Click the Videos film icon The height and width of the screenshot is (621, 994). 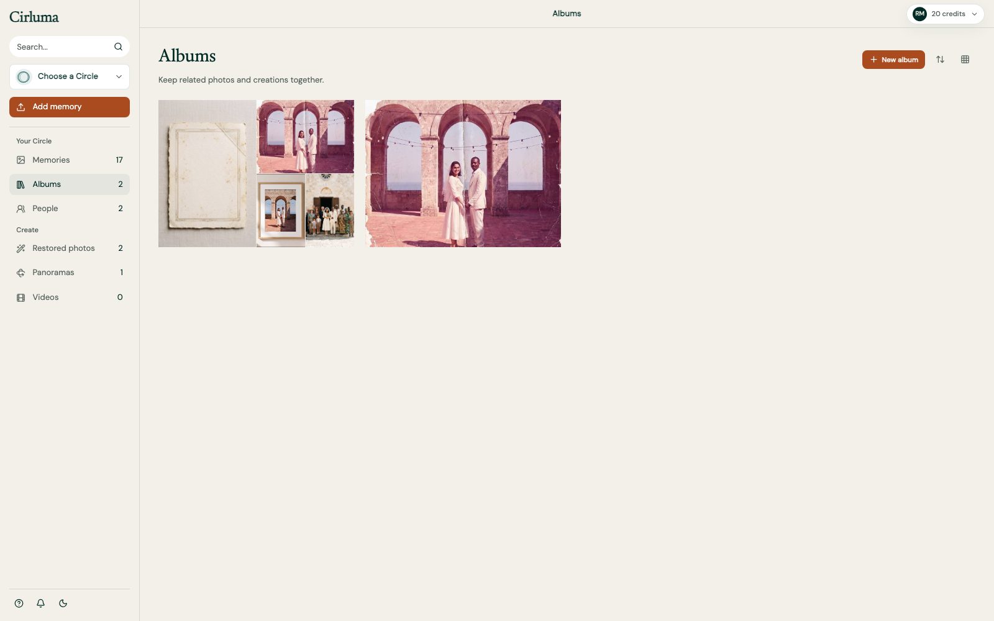[21, 297]
